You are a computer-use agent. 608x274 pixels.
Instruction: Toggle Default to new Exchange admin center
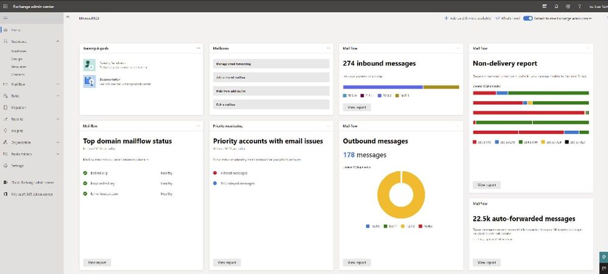click(528, 18)
